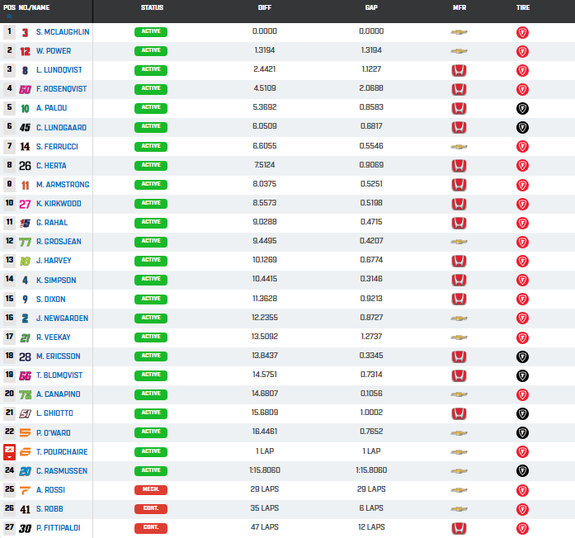575x538 pixels.
Task: Click CONT. status badge for S. Robb
Action: [x=151, y=508]
